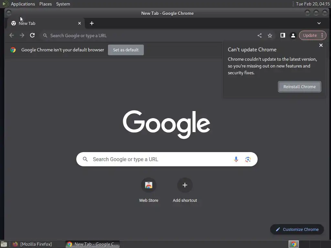This screenshot has height=248, width=331.
Task: Open Chrome's three-dot menu
Action: click(322, 36)
